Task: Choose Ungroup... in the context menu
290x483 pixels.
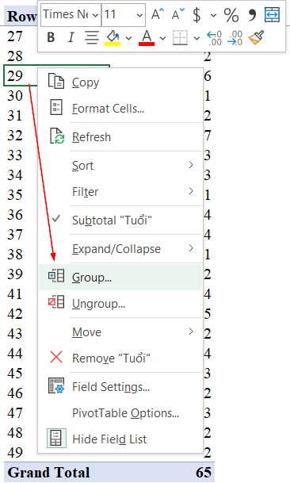Action: coord(120,304)
